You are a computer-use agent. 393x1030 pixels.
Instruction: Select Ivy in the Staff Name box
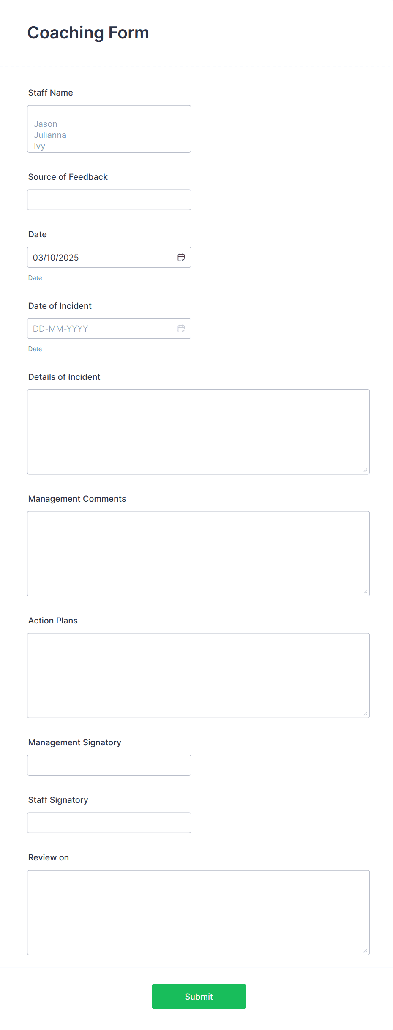click(39, 146)
